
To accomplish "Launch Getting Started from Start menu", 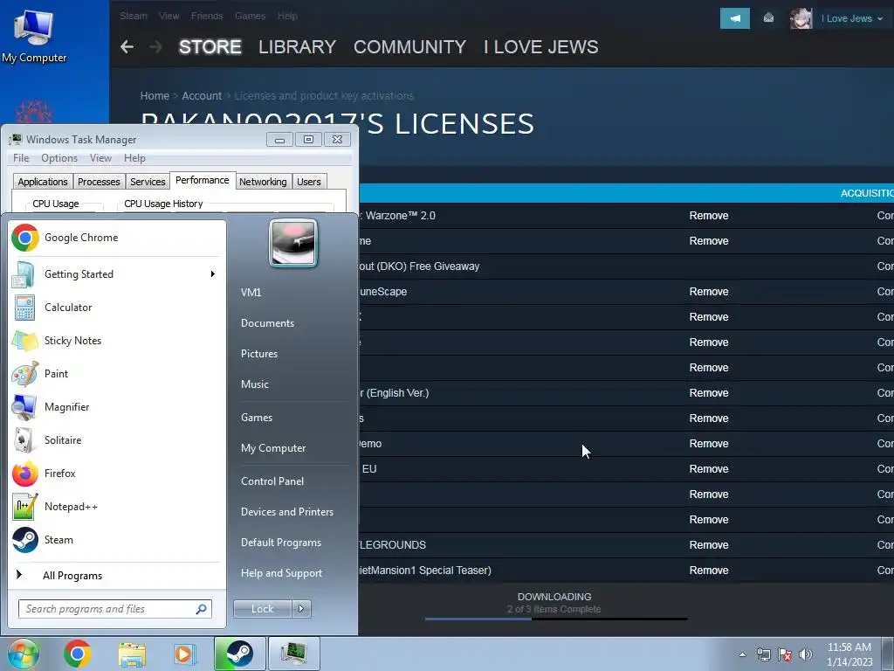I will pyautogui.click(x=116, y=273).
